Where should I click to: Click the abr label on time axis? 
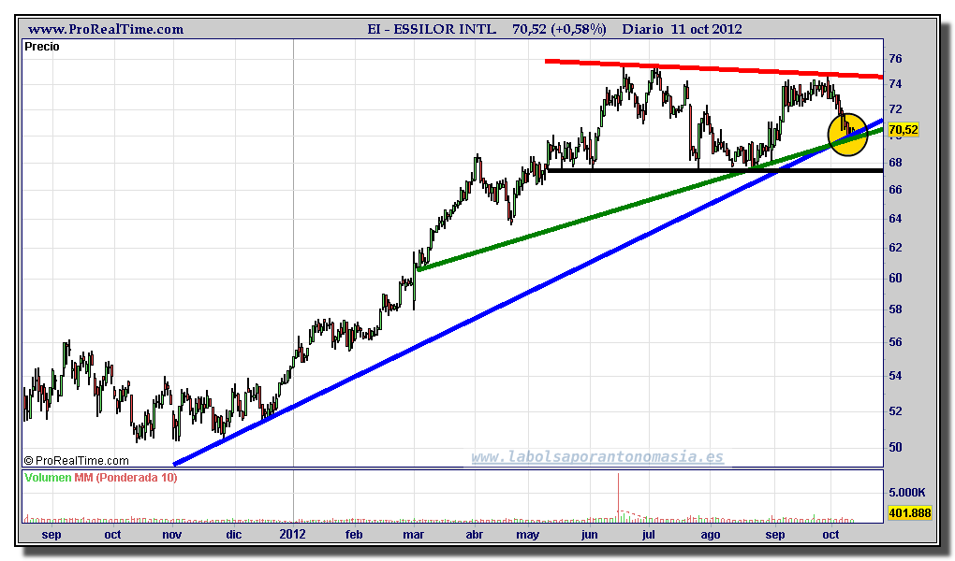click(475, 534)
